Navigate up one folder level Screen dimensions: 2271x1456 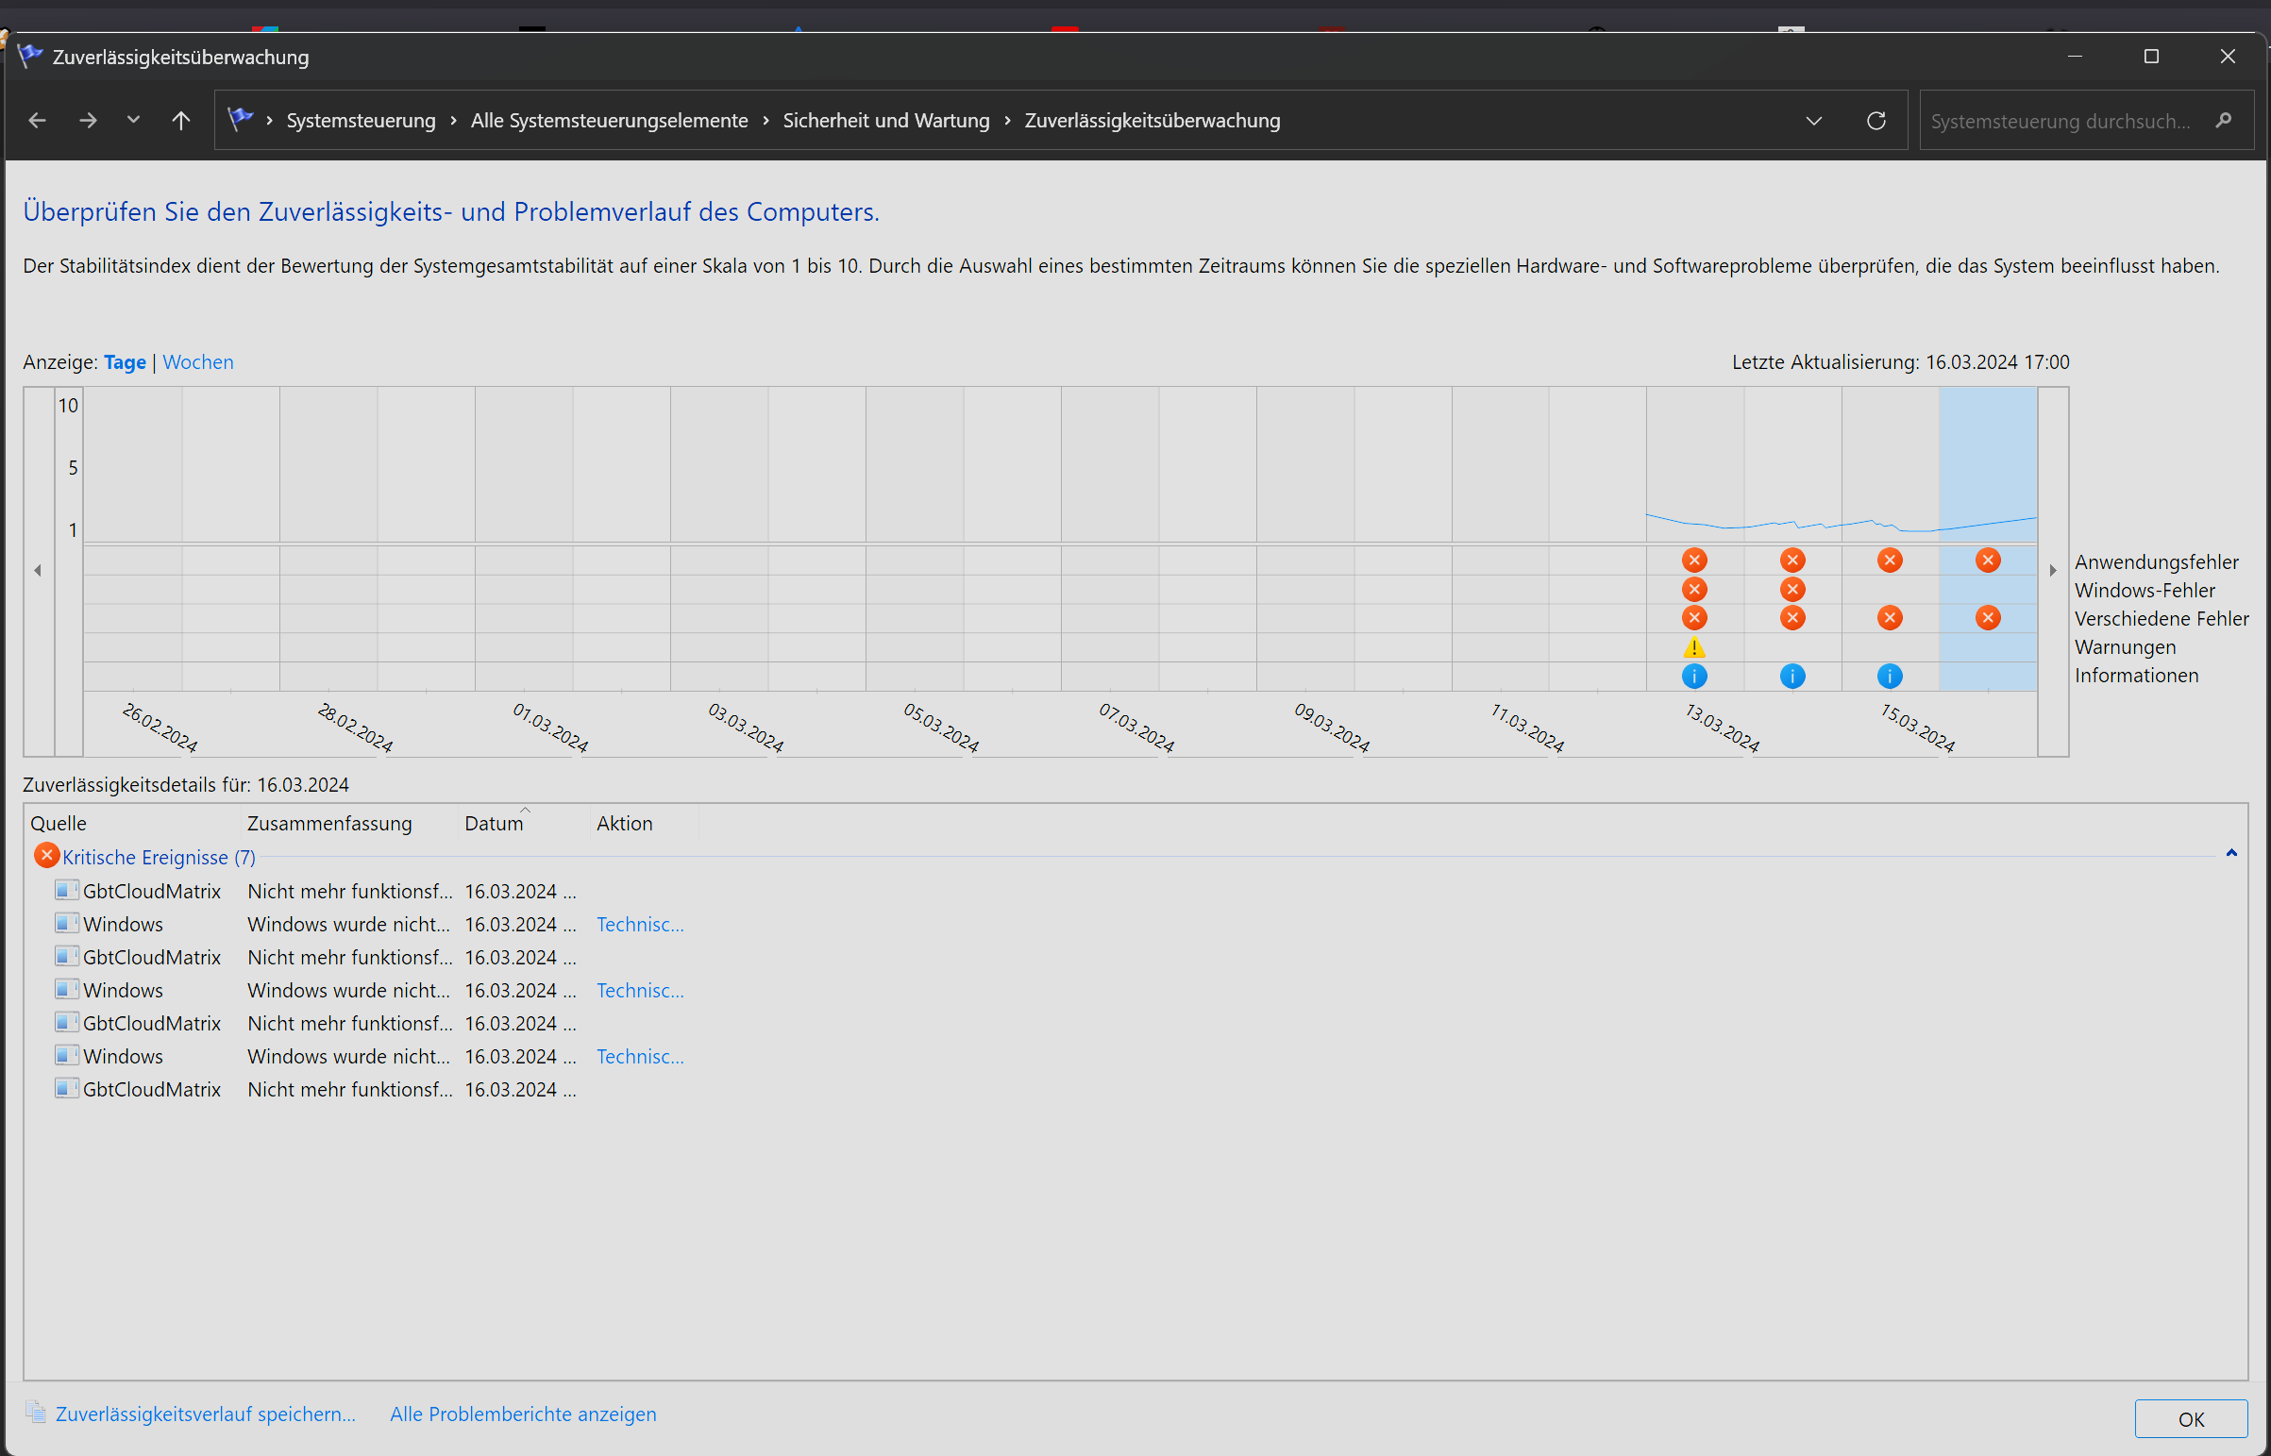coord(180,121)
